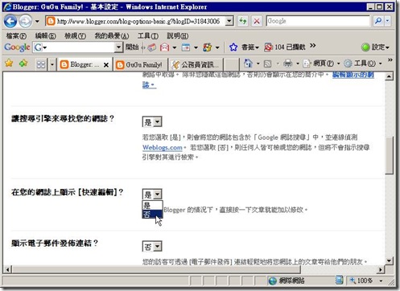400x291 pixels.
Task: Open the 檔案(F) menu
Action: tap(16, 35)
